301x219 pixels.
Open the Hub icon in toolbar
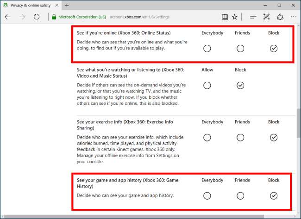tap(253, 17)
